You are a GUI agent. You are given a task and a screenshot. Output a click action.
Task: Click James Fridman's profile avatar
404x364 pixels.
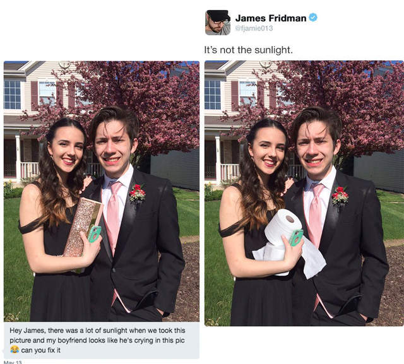(218, 23)
